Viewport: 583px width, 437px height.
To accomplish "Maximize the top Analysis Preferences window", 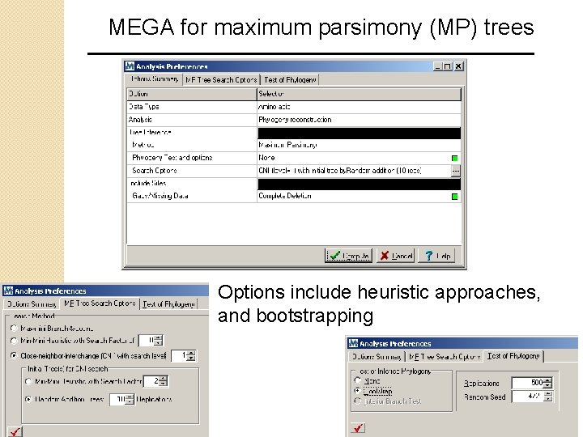I will (447, 66).
